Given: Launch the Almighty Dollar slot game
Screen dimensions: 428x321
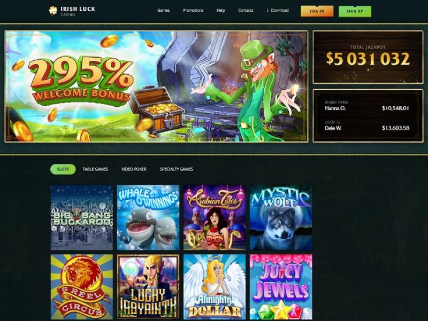Looking at the screenshot, I should tap(215, 287).
